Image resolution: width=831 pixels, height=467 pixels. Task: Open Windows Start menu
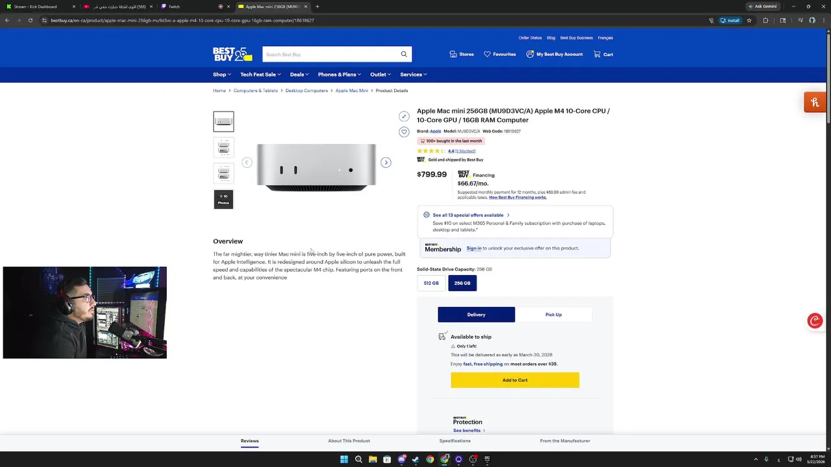pyautogui.click(x=344, y=459)
